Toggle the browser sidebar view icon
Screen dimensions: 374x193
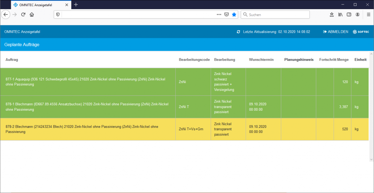[x=349, y=15]
